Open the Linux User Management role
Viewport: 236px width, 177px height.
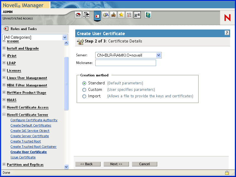(x=27, y=78)
